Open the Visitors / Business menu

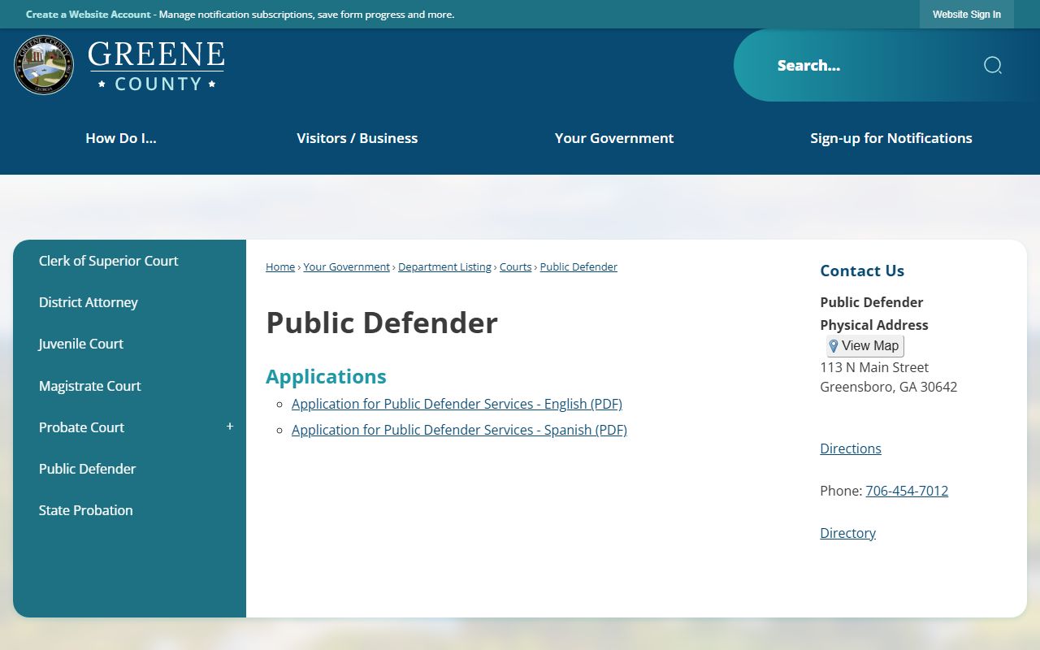pyautogui.click(x=357, y=138)
